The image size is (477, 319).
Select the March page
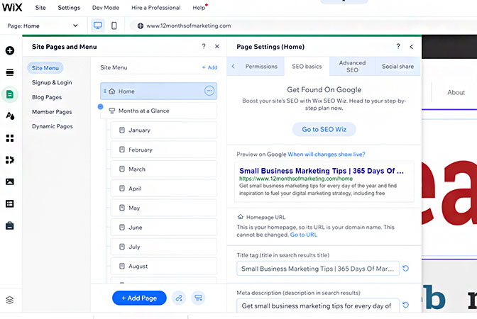tap(164, 169)
